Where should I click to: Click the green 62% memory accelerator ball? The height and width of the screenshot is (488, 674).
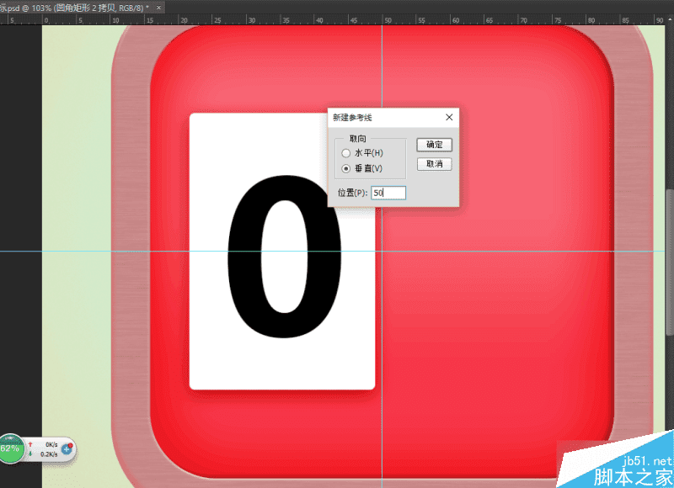pyautogui.click(x=11, y=449)
